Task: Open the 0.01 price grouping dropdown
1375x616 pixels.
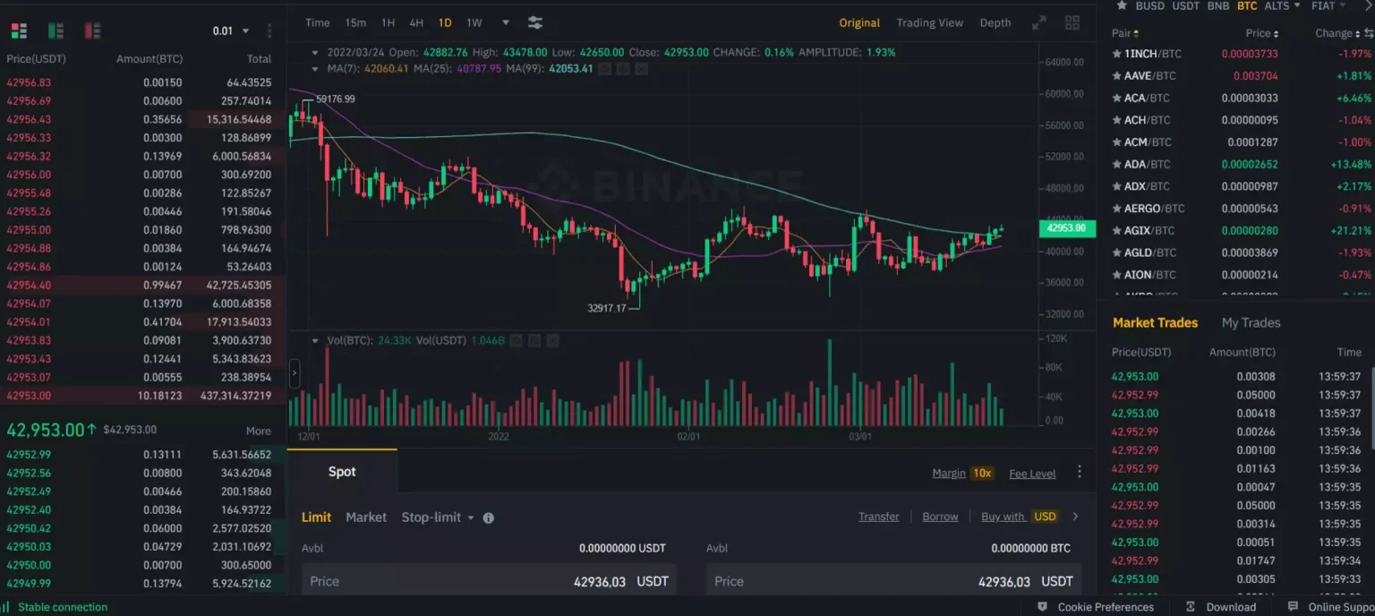Action: point(231,31)
